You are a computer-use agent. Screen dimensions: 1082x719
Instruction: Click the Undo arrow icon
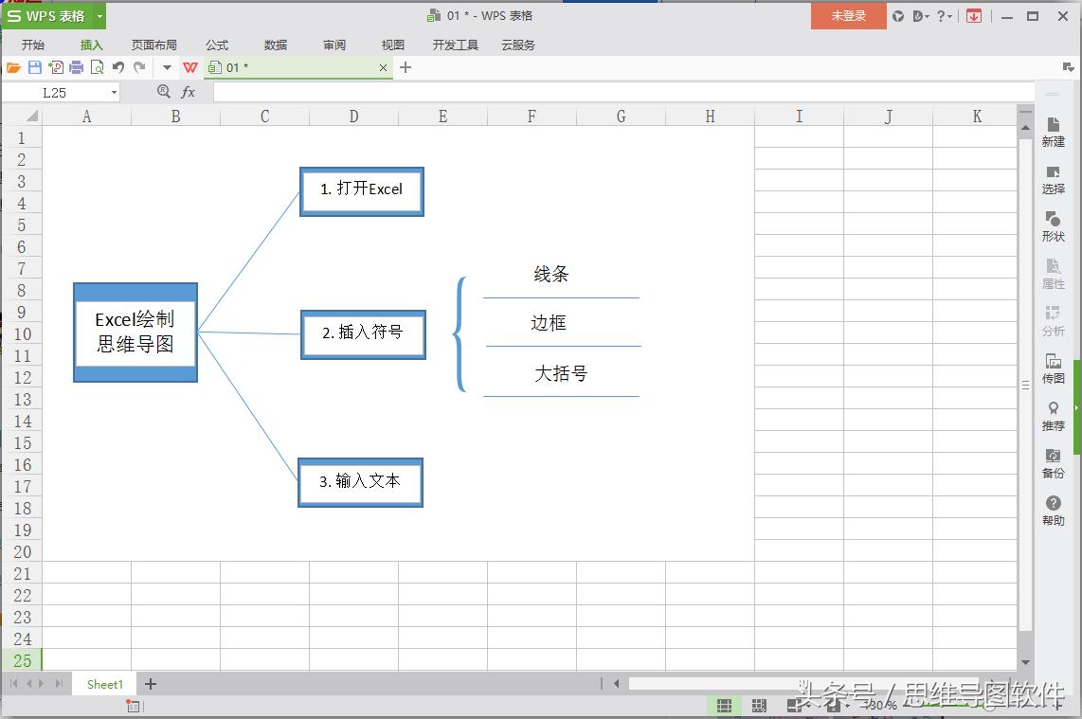point(119,67)
